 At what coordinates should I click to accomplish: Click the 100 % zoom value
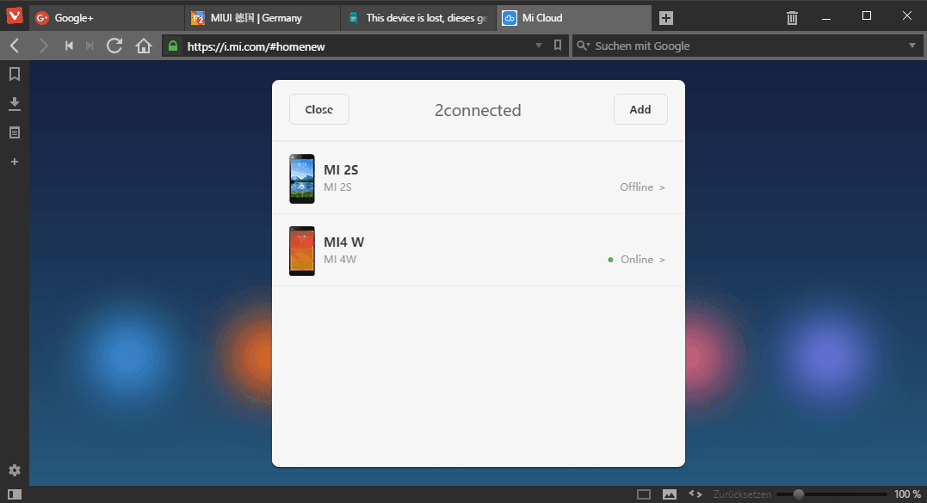(x=907, y=494)
